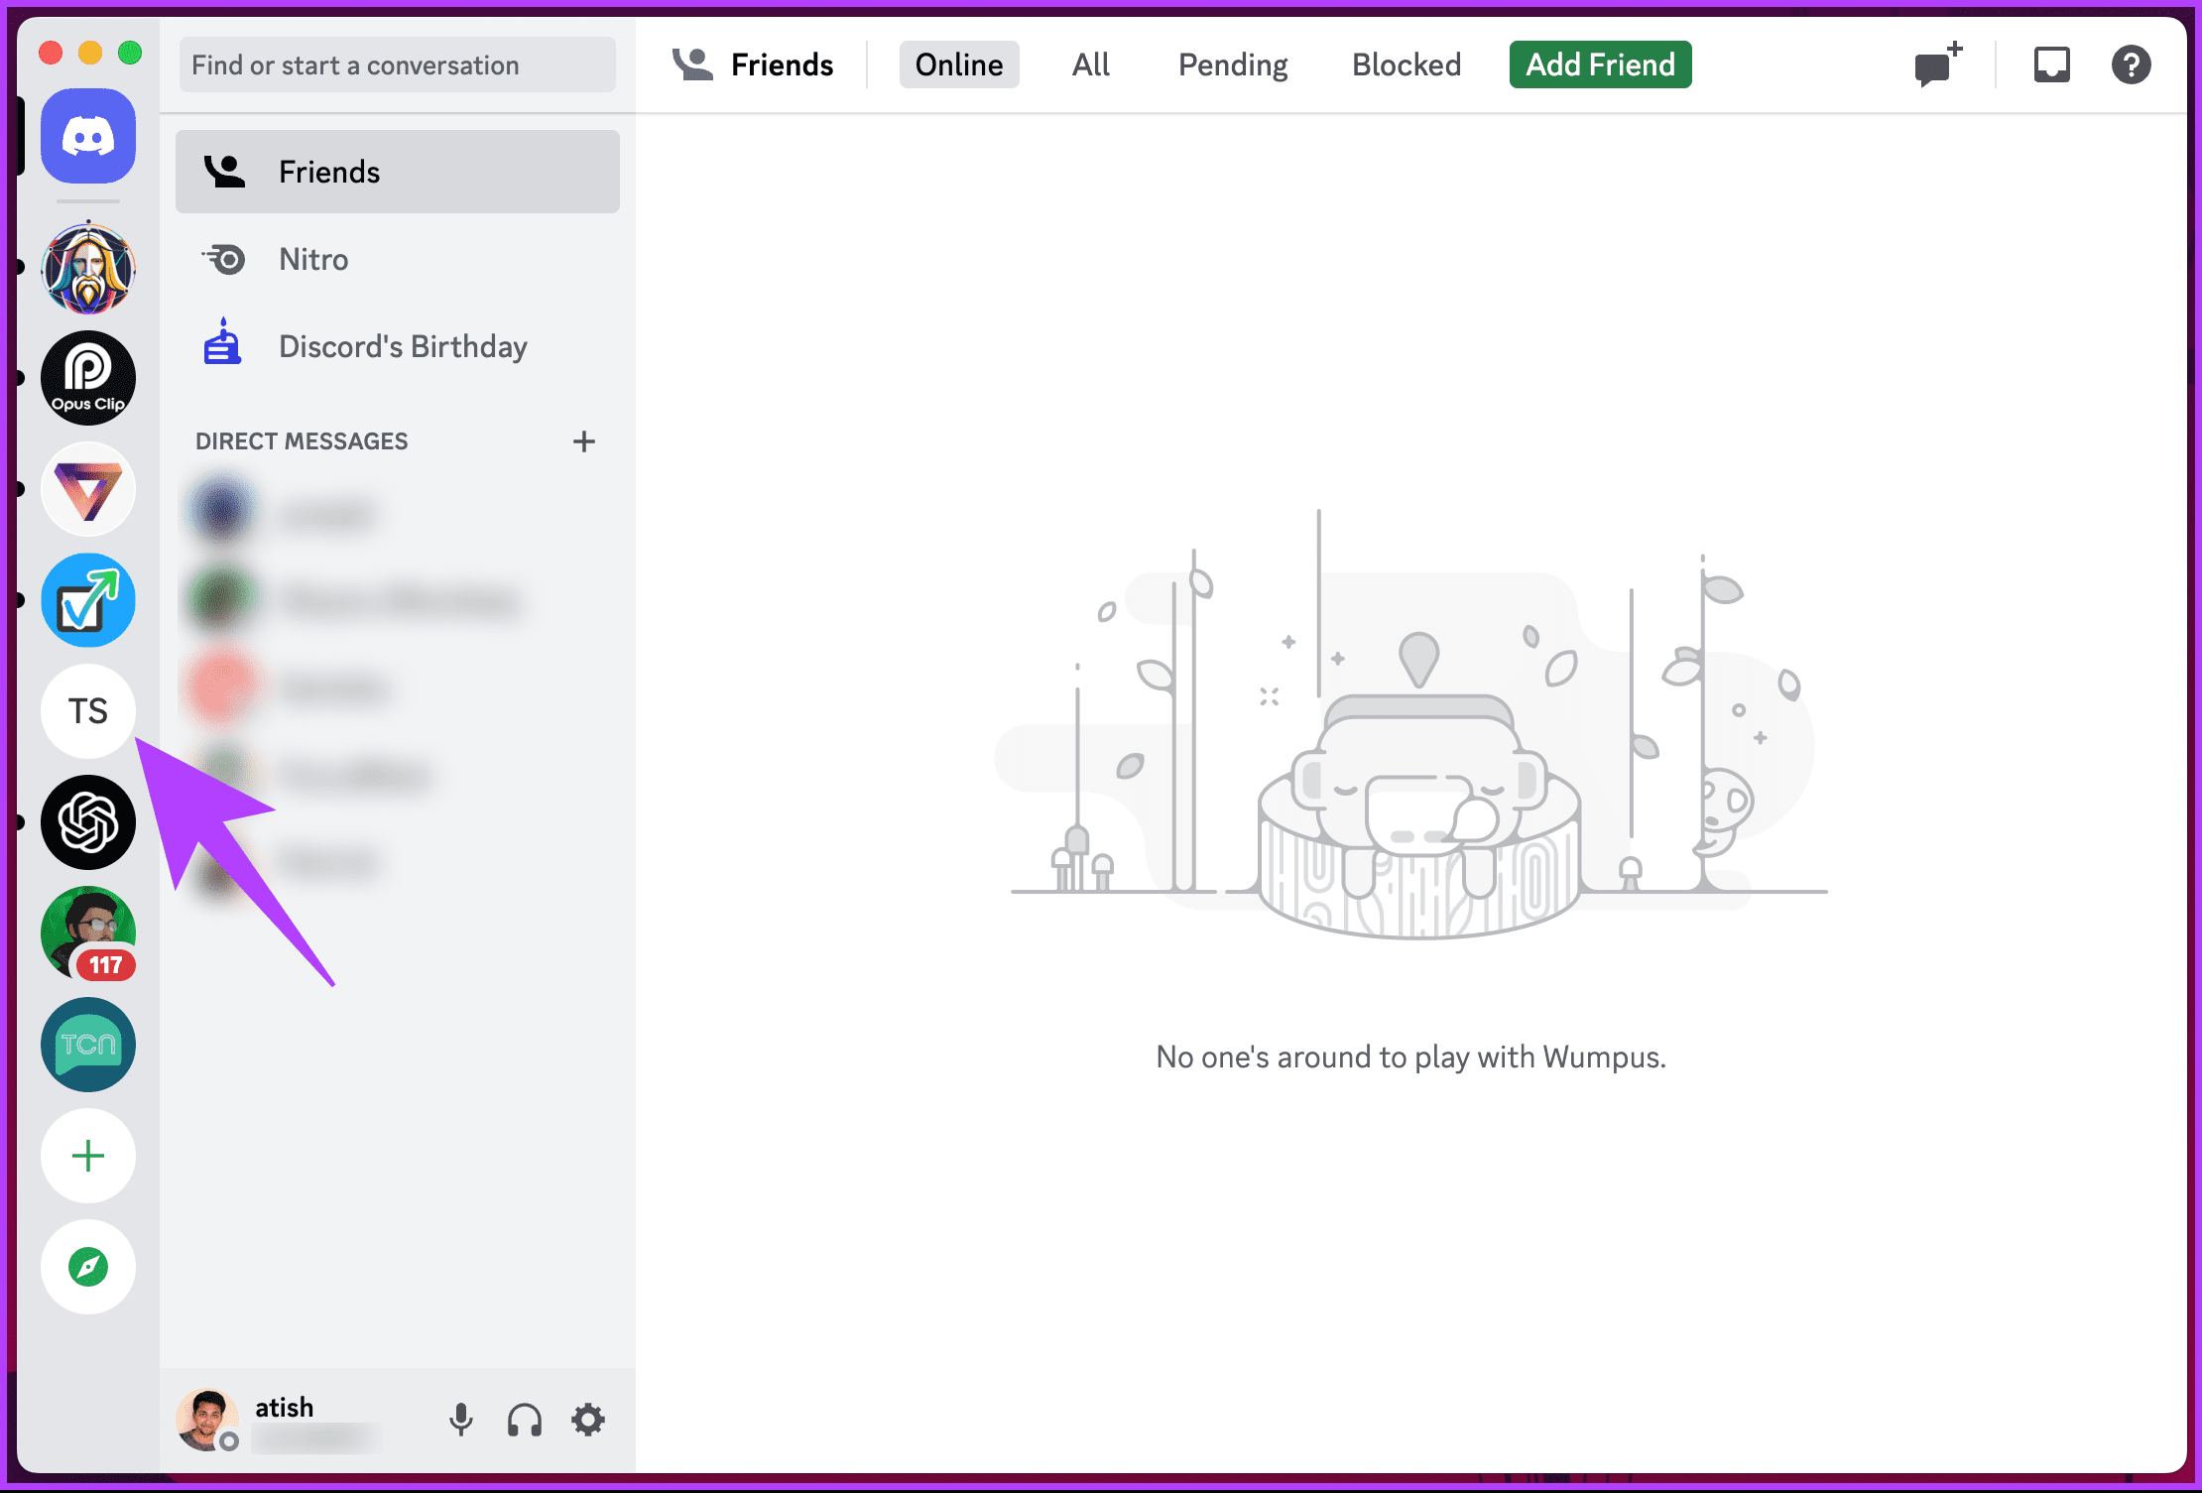Open the OpenAI logo server
Screen dimensions: 2202x1493
tap(88, 822)
